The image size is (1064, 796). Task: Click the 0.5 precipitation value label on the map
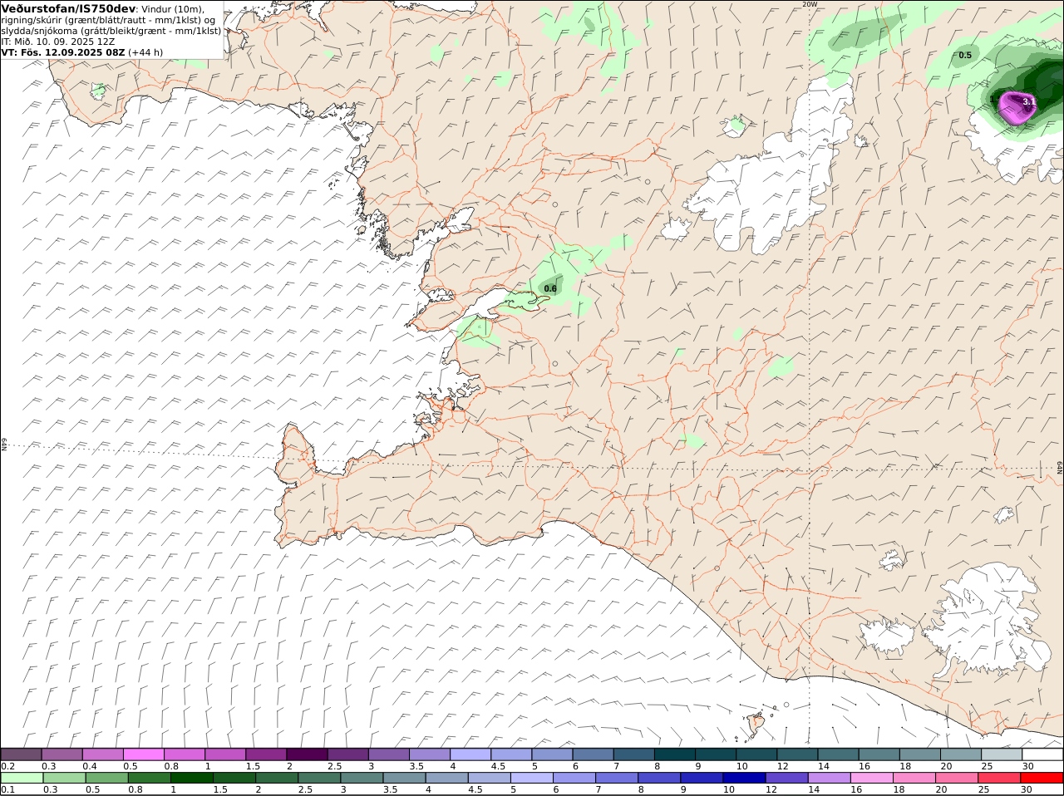tap(965, 56)
